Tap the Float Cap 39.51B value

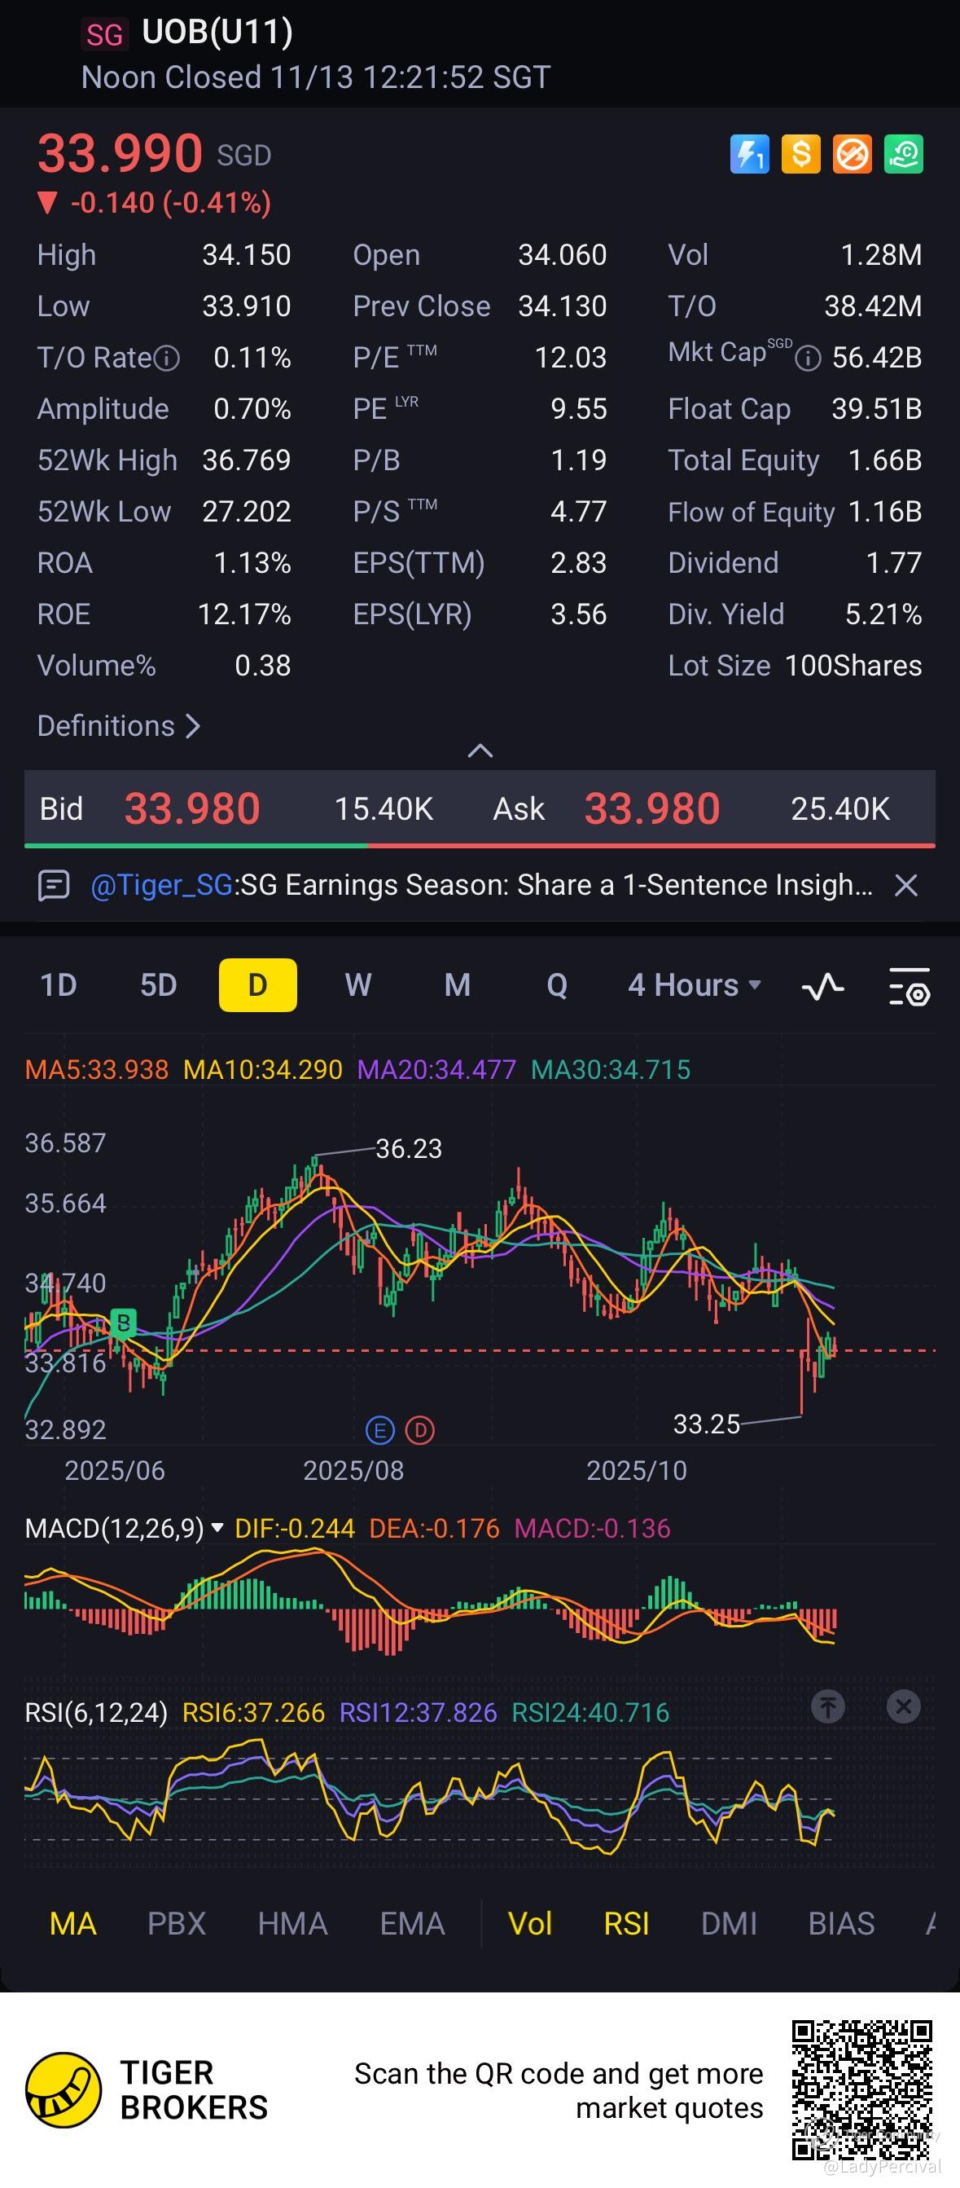[877, 409]
